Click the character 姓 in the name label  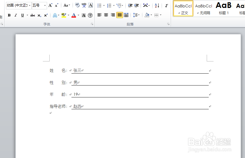[x=52, y=71]
